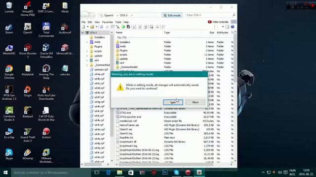316x177 pixels.
Task: Select the Camtasia Studio 8 desktop icon
Action: click(9, 114)
